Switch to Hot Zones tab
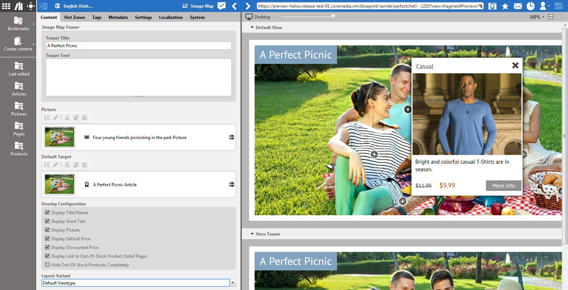Image resolution: width=568 pixels, height=290 pixels. 74,17
